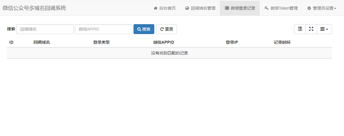Click the 回调域名 table column header

coord(42,43)
